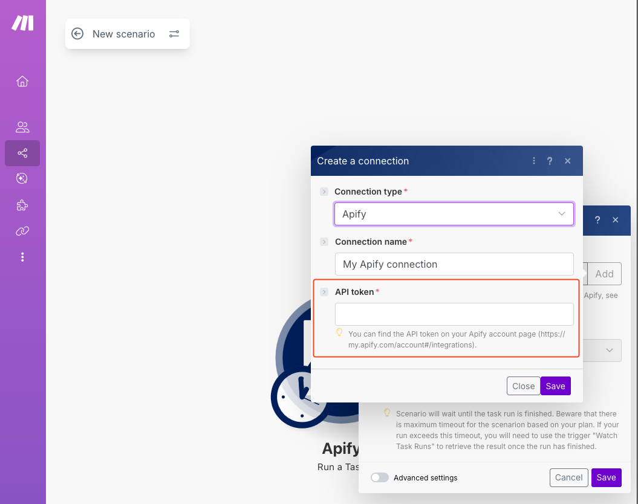638x504 pixels.
Task: Open the three-dot menu in dialog header
Action: [x=533, y=161]
